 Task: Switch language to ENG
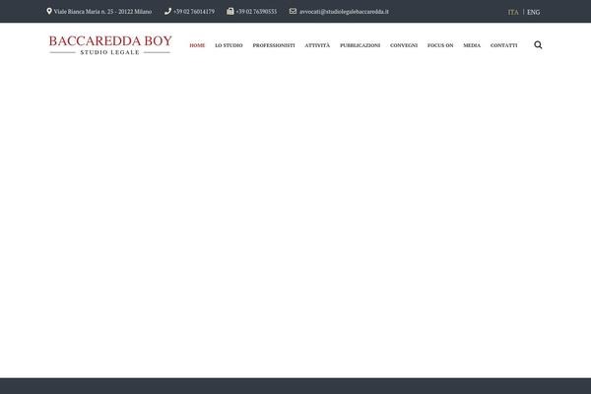coord(533,12)
